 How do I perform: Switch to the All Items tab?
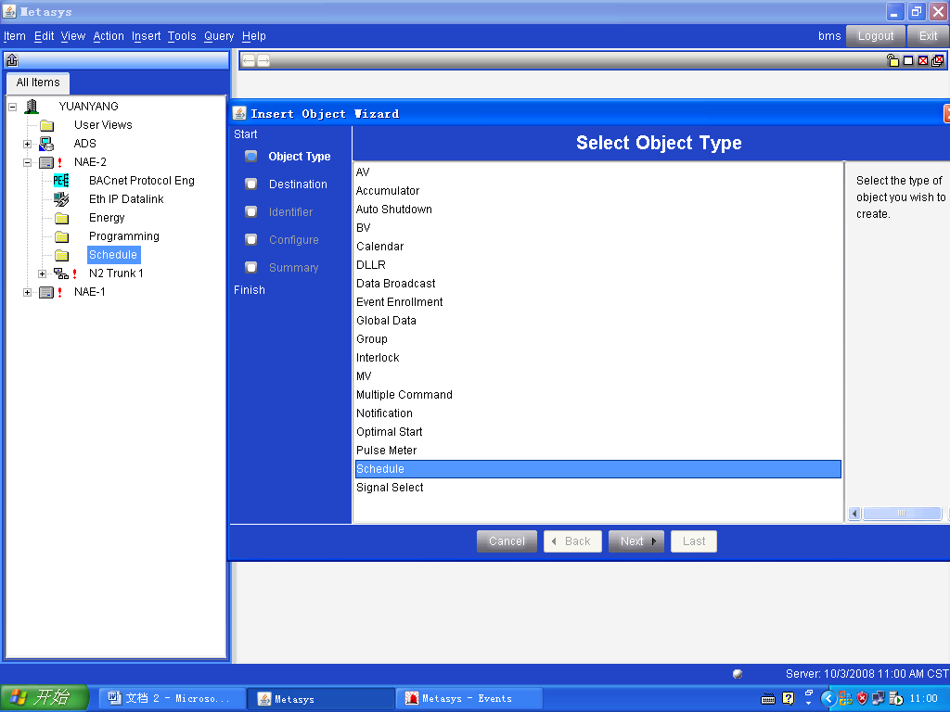(x=38, y=83)
